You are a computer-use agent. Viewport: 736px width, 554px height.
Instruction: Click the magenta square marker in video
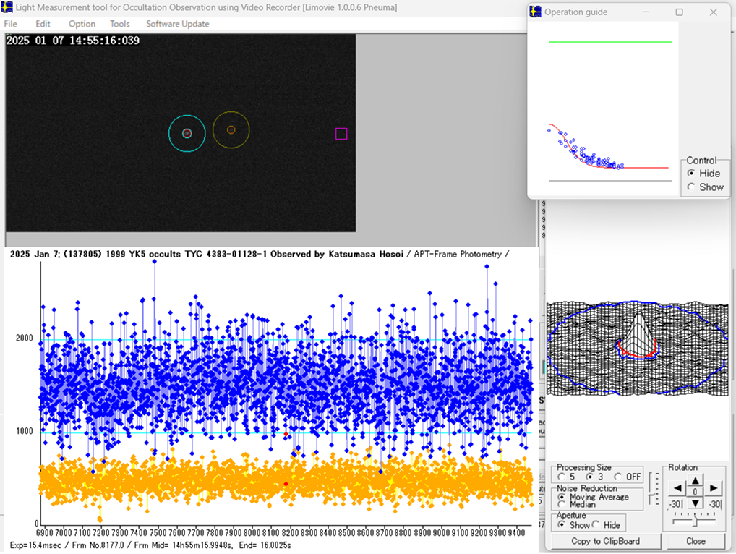click(341, 134)
